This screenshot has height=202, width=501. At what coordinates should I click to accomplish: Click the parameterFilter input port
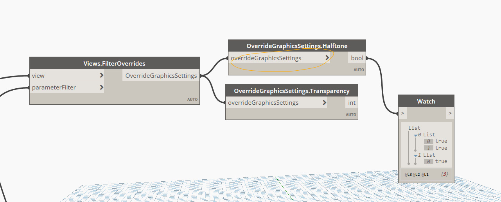click(x=67, y=87)
